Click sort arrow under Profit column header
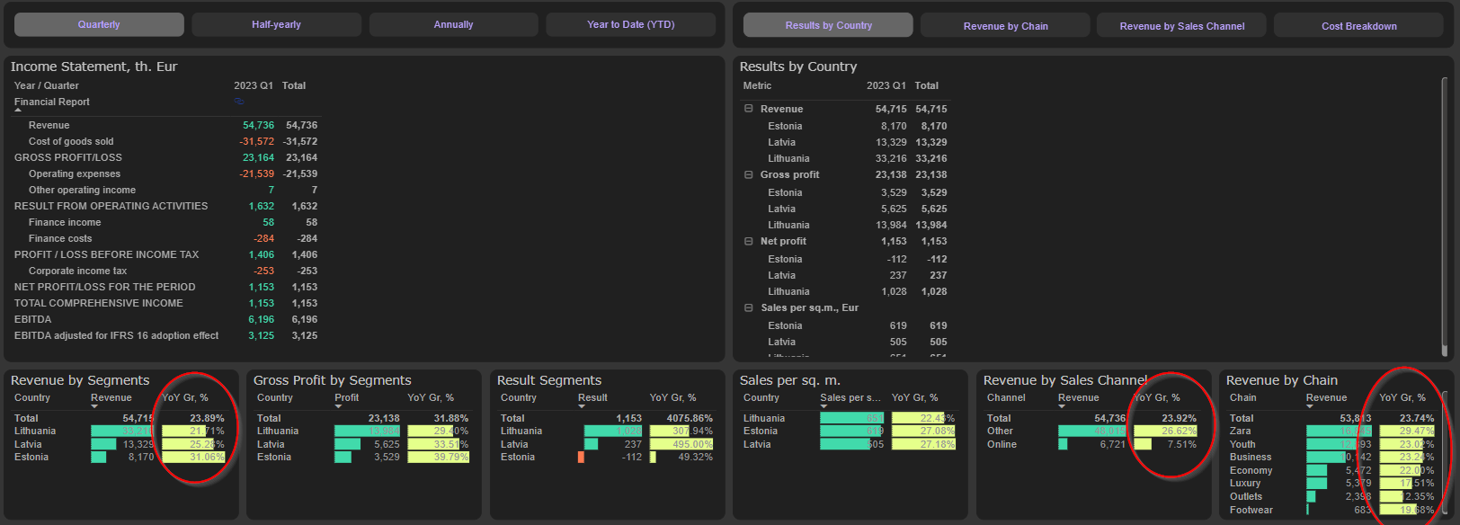The image size is (1460, 525). (339, 406)
